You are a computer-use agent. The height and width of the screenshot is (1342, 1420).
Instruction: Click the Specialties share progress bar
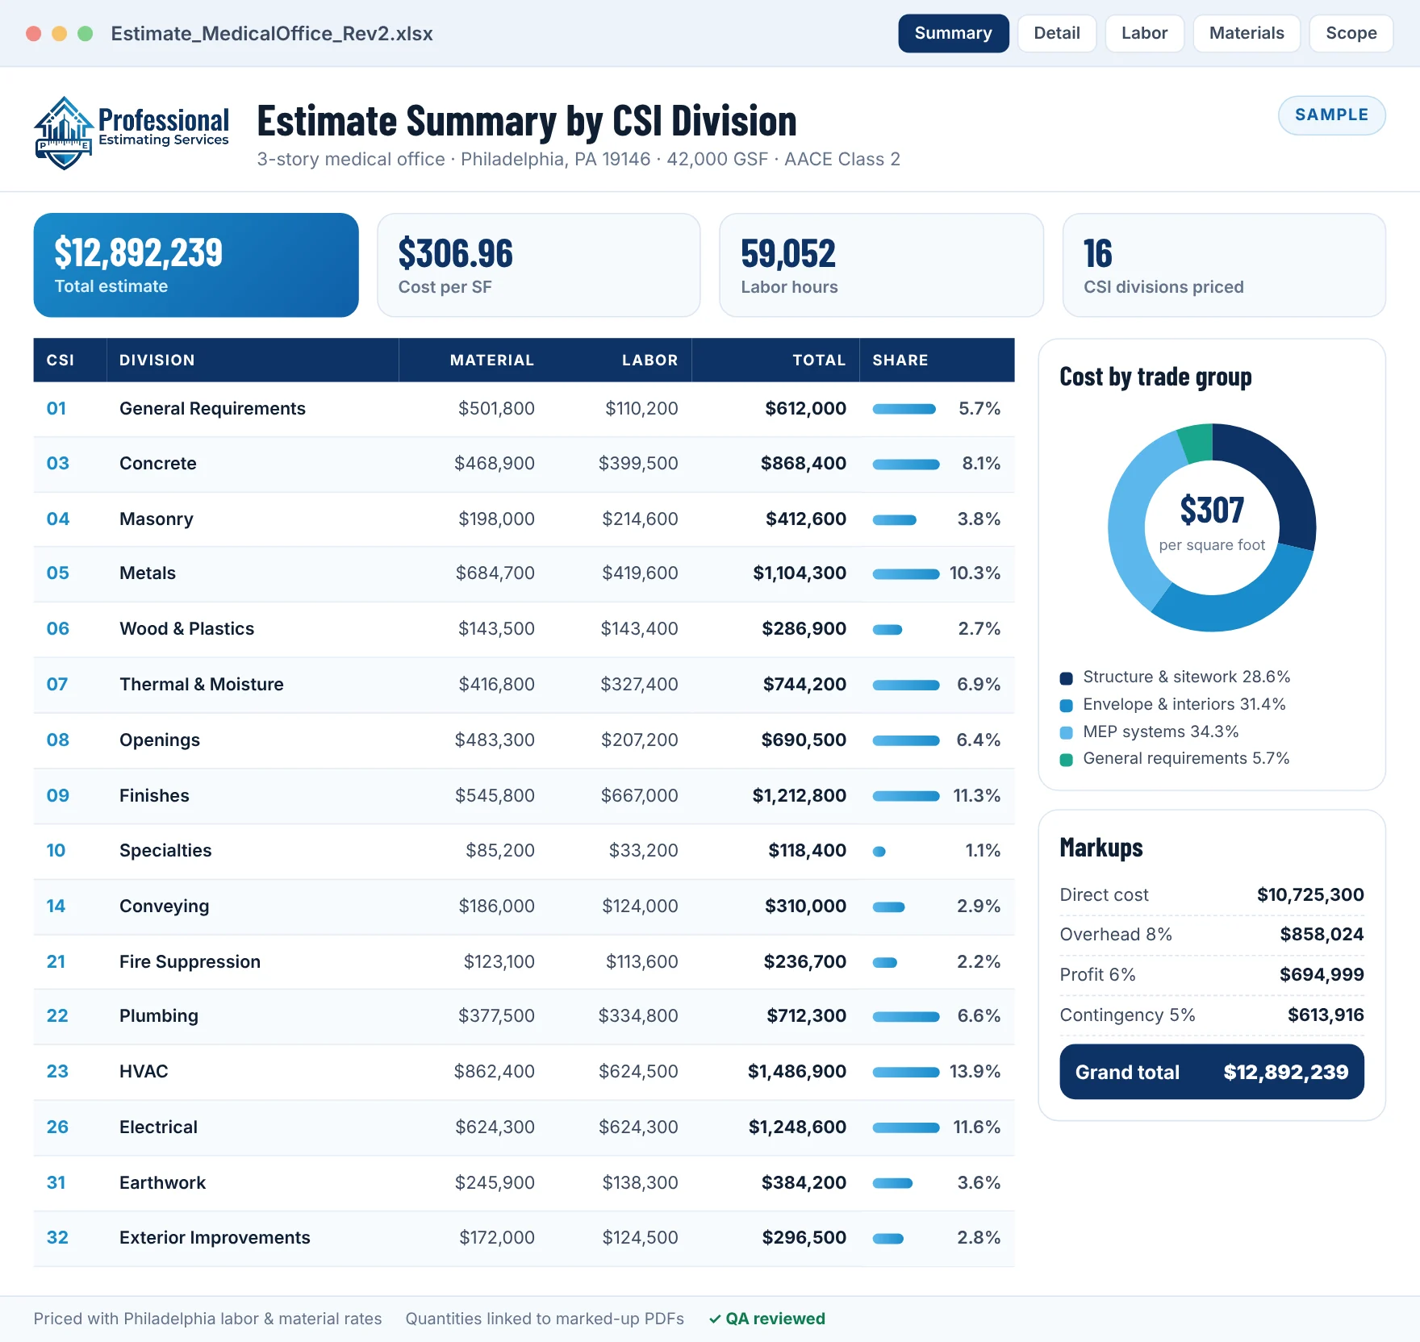pos(879,852)
